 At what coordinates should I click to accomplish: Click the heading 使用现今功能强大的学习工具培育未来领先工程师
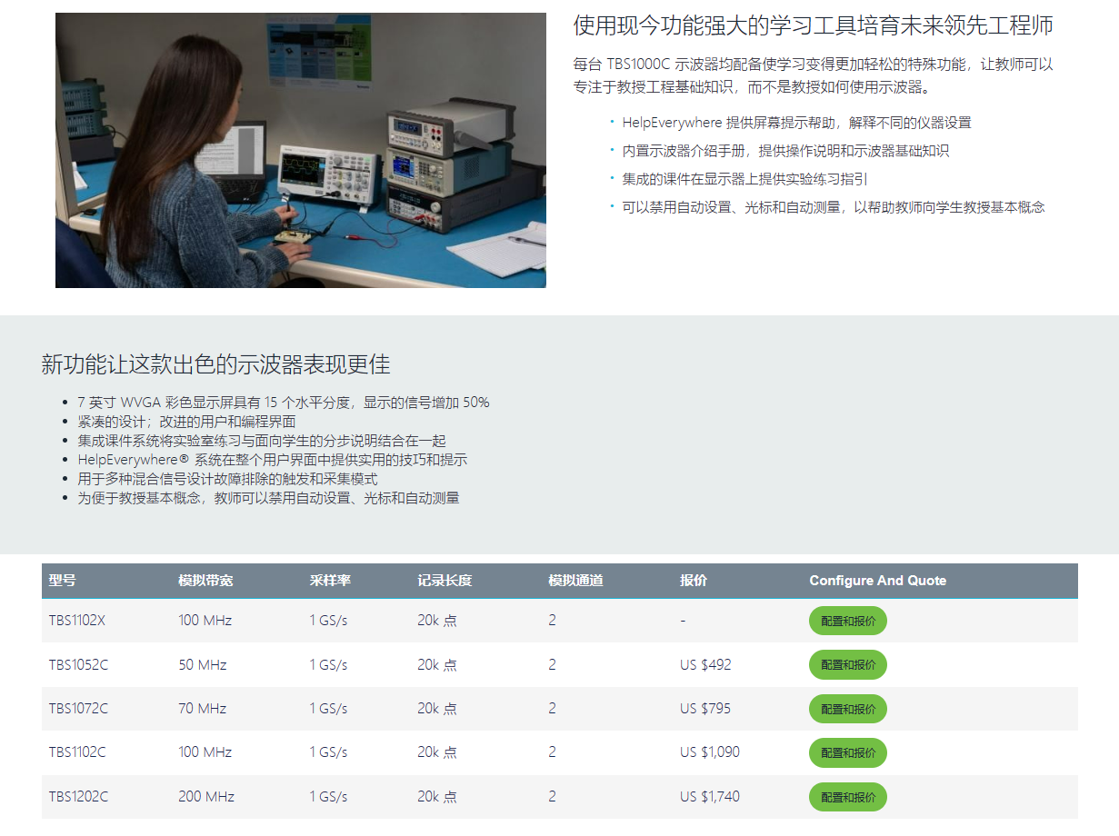(813, 25)
